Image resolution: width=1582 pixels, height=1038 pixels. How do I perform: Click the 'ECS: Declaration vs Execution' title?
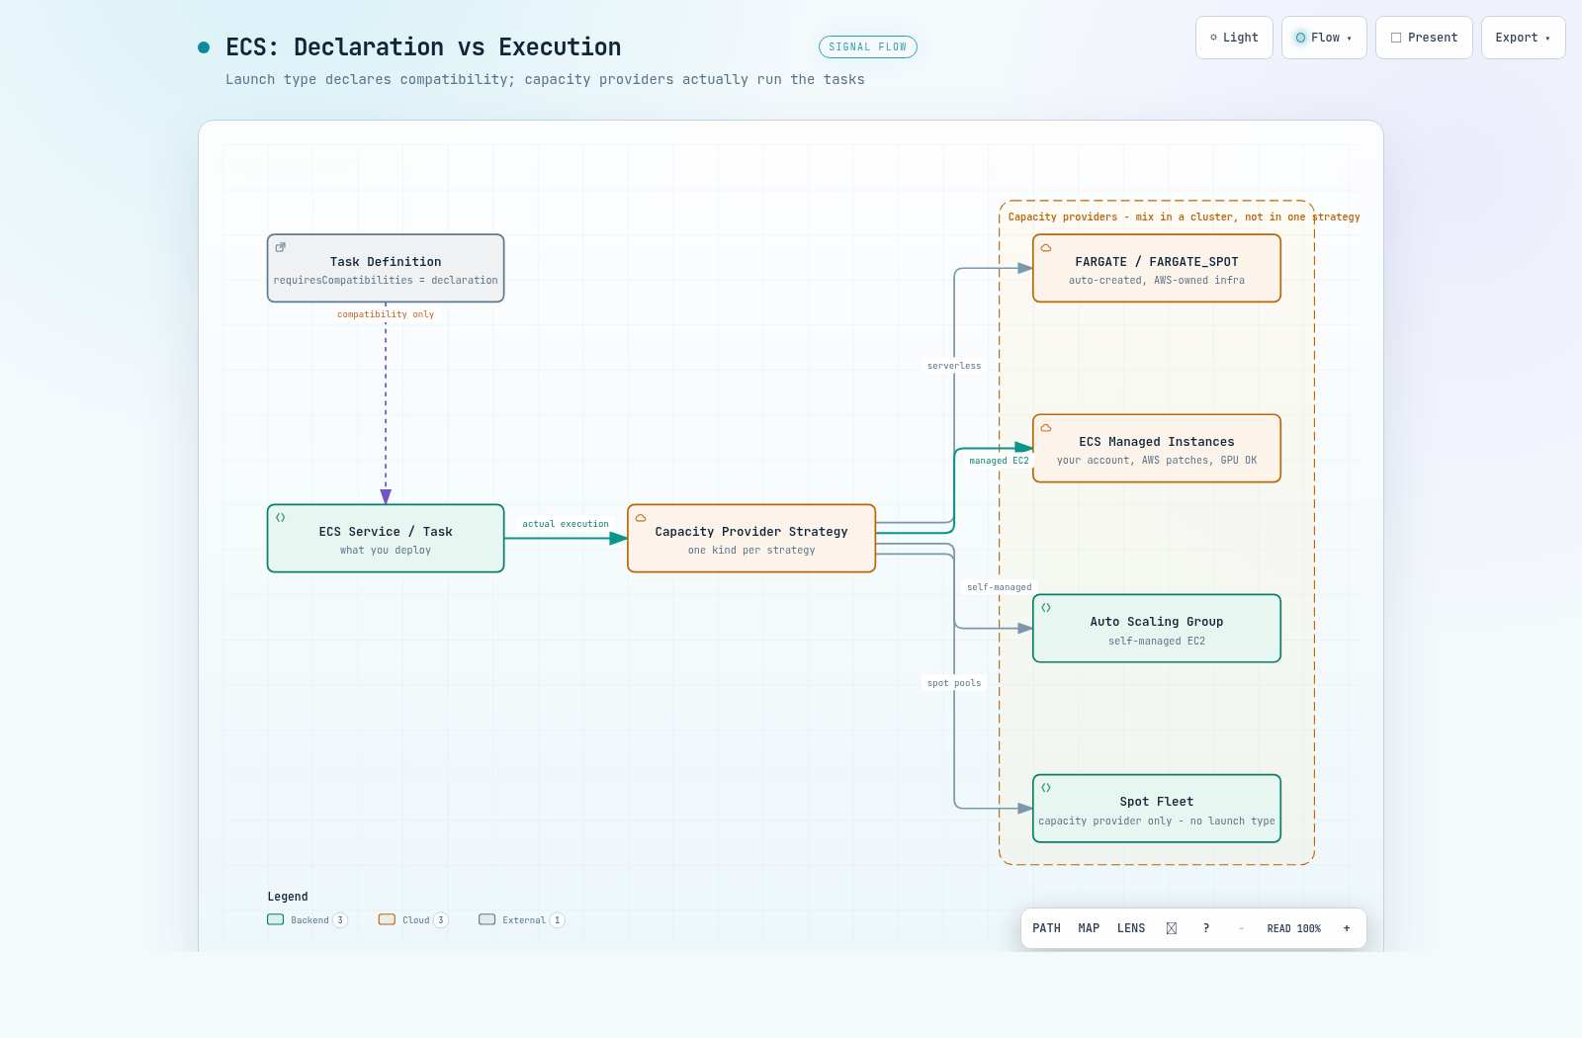click(x=423, y=47)
